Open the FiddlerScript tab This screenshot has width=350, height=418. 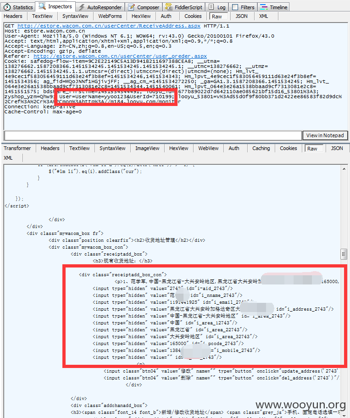coord(184,7)
